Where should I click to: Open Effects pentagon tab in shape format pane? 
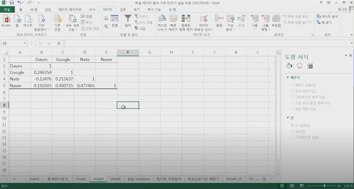pyautogui.click(x=300, y=66)
